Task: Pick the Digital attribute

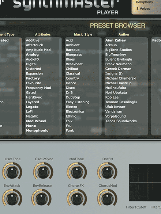Action: pyautogui.click(x=31, y=64)
